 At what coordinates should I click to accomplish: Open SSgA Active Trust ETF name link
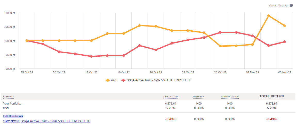click(x=55, y=121)
